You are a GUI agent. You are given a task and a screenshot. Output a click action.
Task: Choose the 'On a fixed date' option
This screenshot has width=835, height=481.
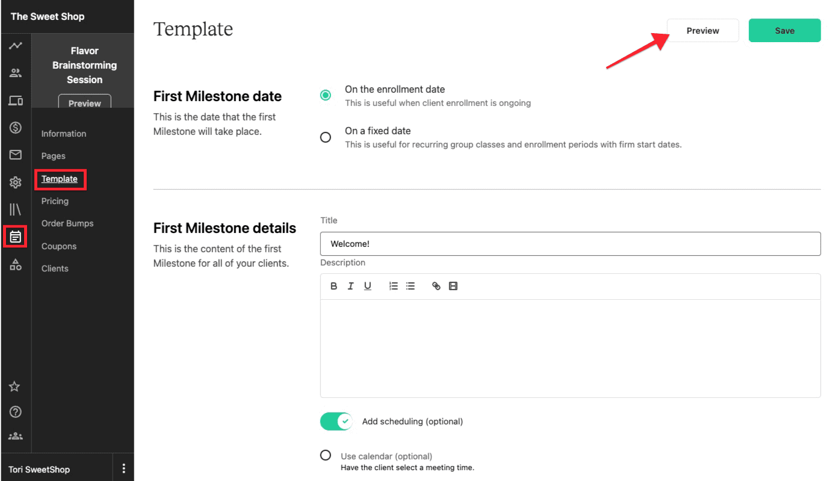[326, 137]
